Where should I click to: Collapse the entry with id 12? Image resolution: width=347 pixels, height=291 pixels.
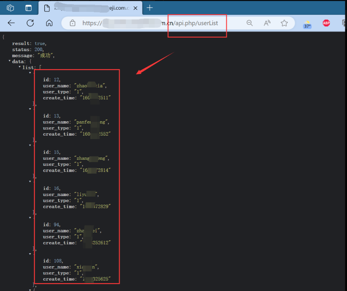30,73
